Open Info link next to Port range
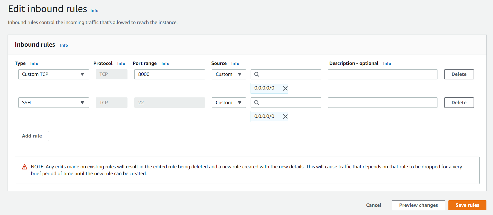Screen dimensions: 493x215 [165, 64]
